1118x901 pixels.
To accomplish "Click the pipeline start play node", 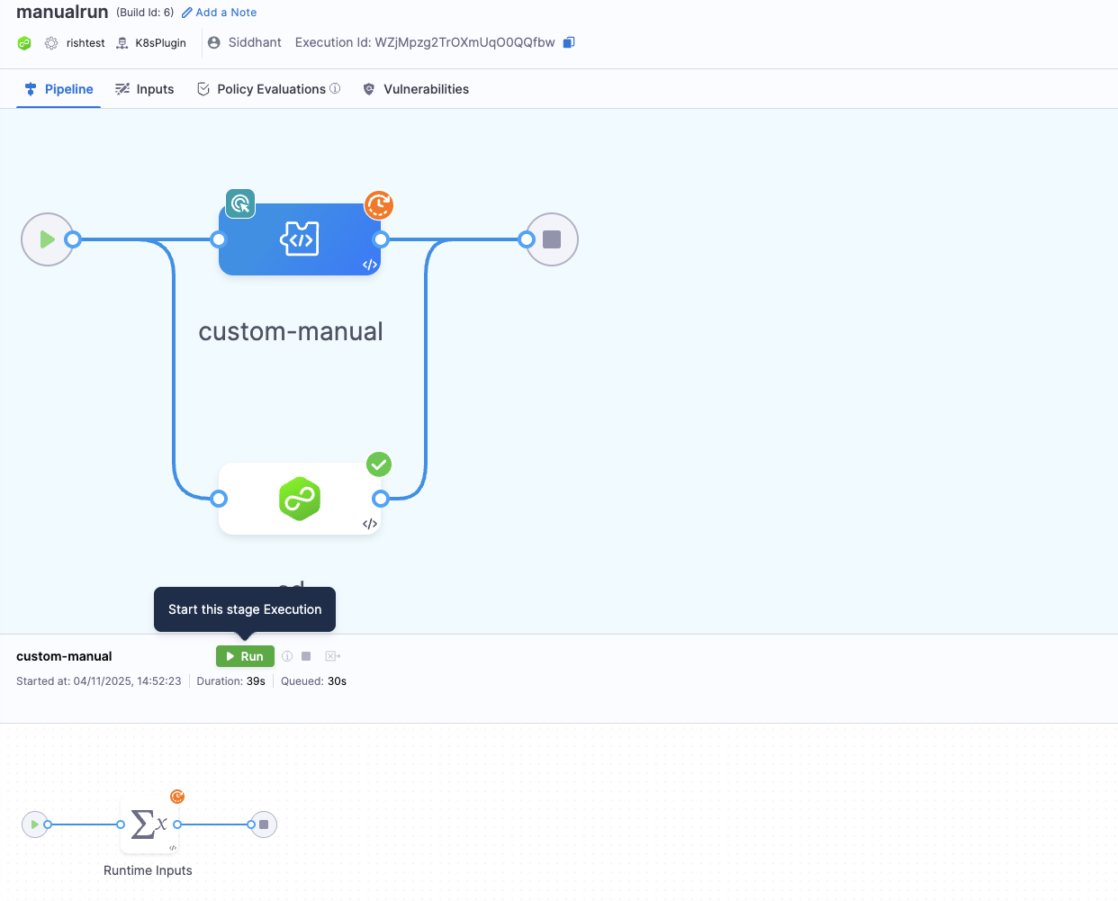I will [x=47, y=239].
